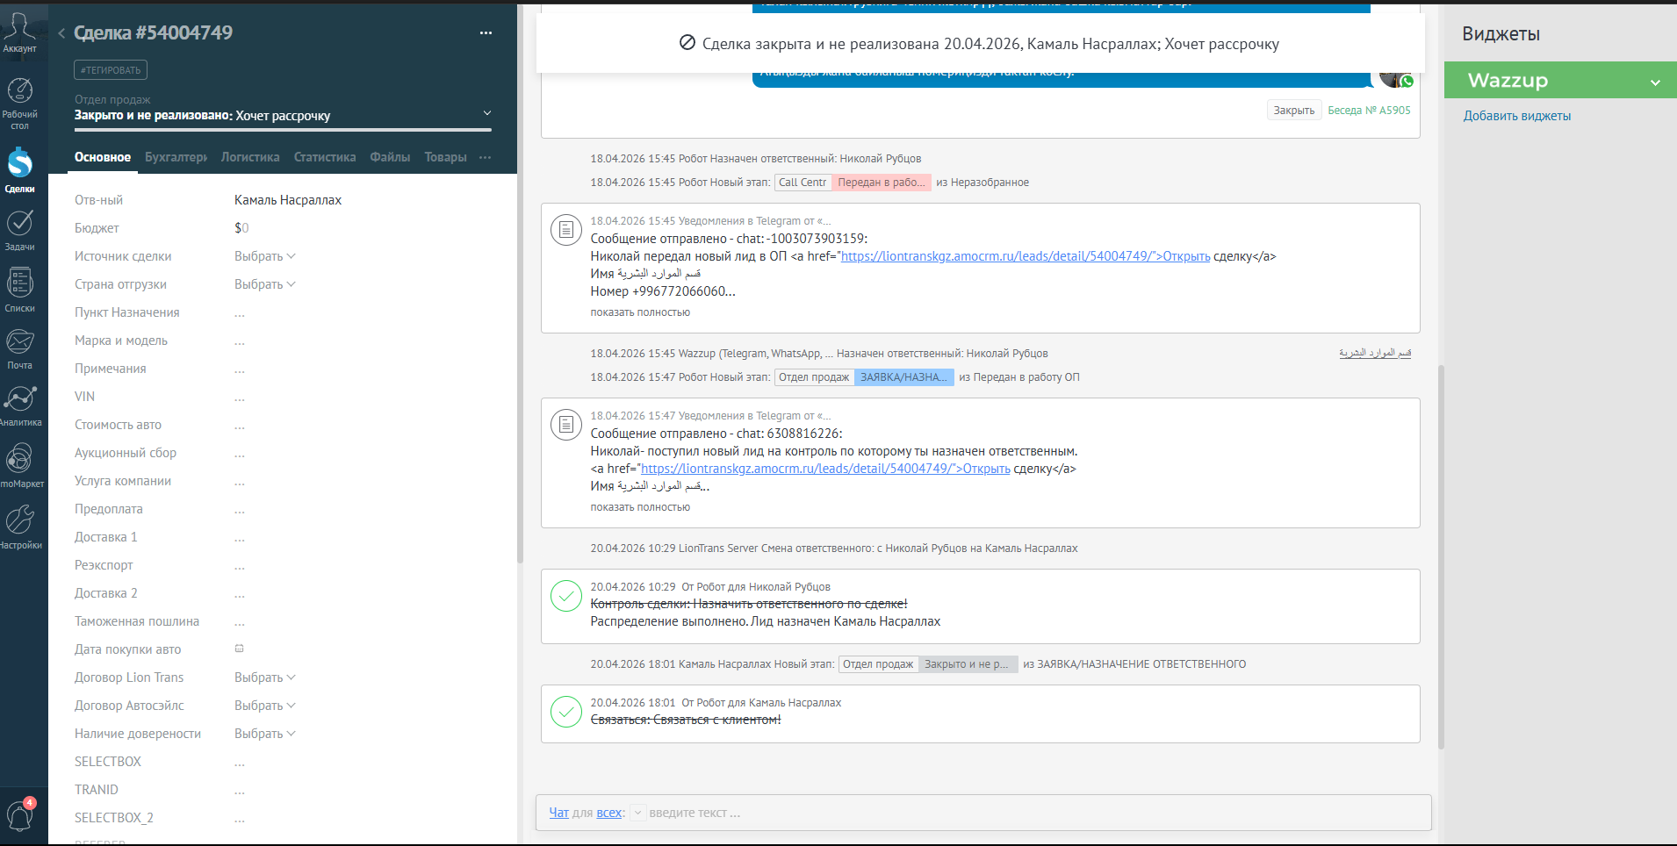1677x846 pixels.
Task: Switch to Основное tab
Action: pos(103,157)
